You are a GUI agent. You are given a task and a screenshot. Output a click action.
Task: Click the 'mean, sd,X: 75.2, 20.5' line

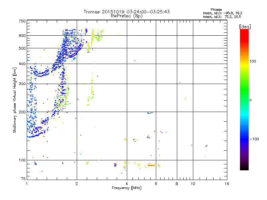[222, 17]
